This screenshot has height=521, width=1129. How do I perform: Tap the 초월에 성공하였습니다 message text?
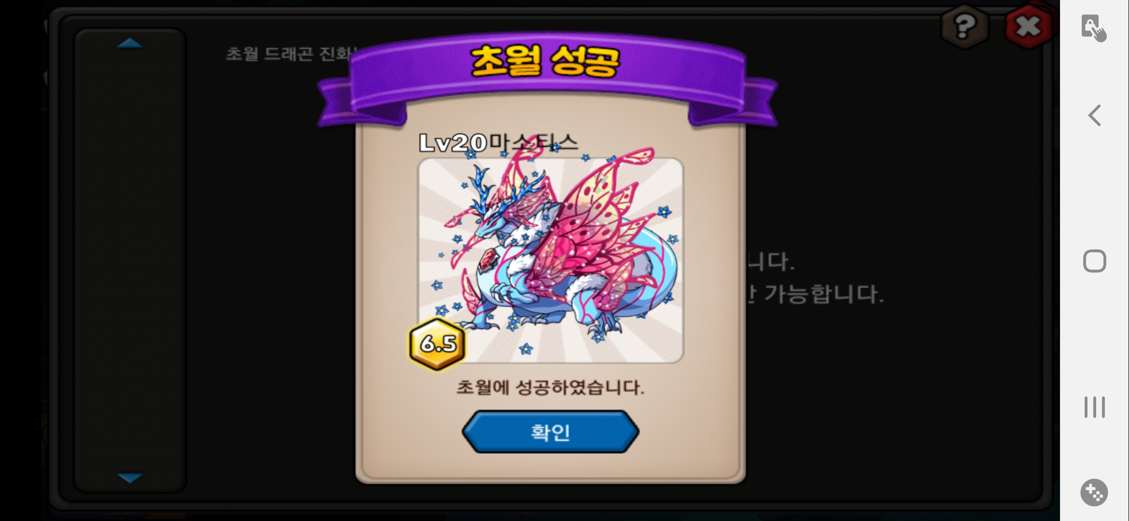click(x=551, y=387)
